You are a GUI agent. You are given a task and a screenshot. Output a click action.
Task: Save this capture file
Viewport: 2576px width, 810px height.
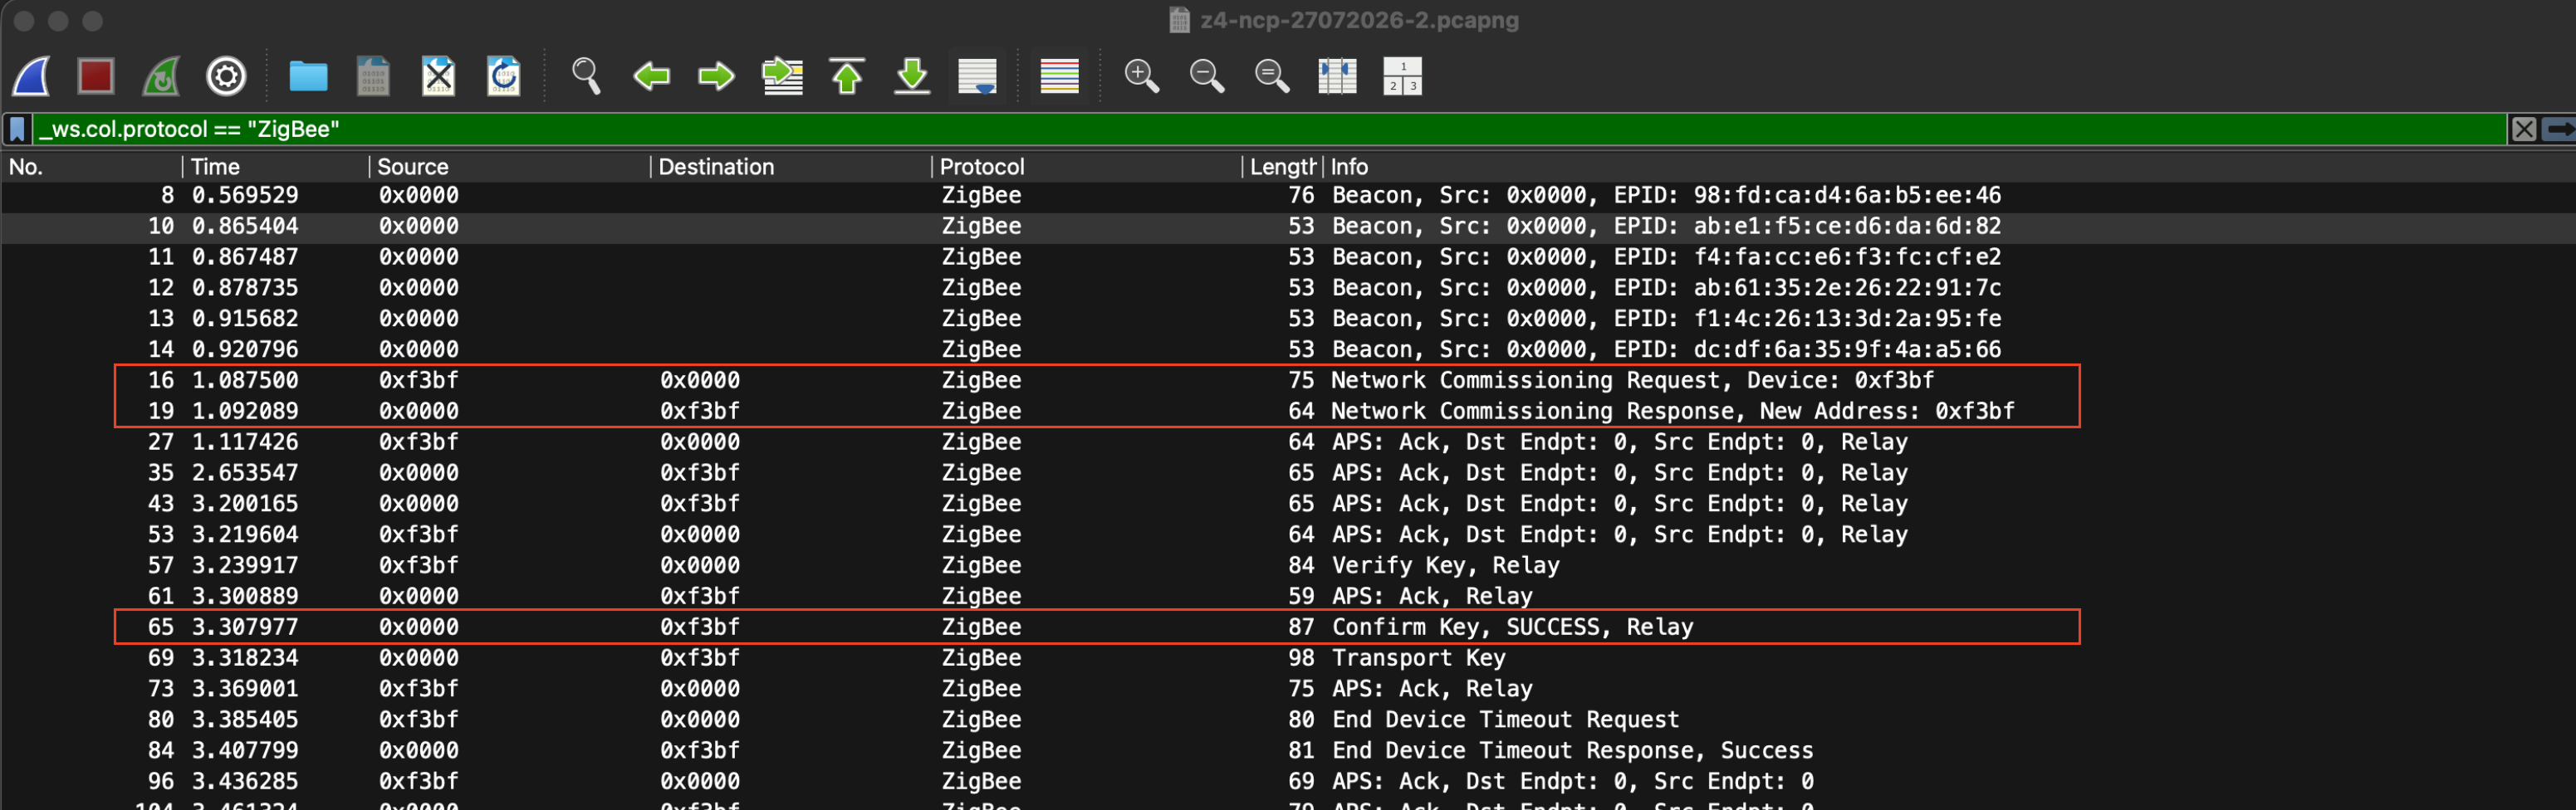pos(373,76)
